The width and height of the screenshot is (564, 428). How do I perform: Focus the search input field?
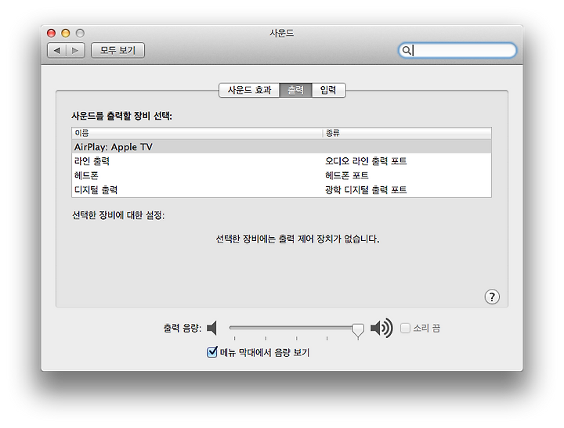coord(457,50)
